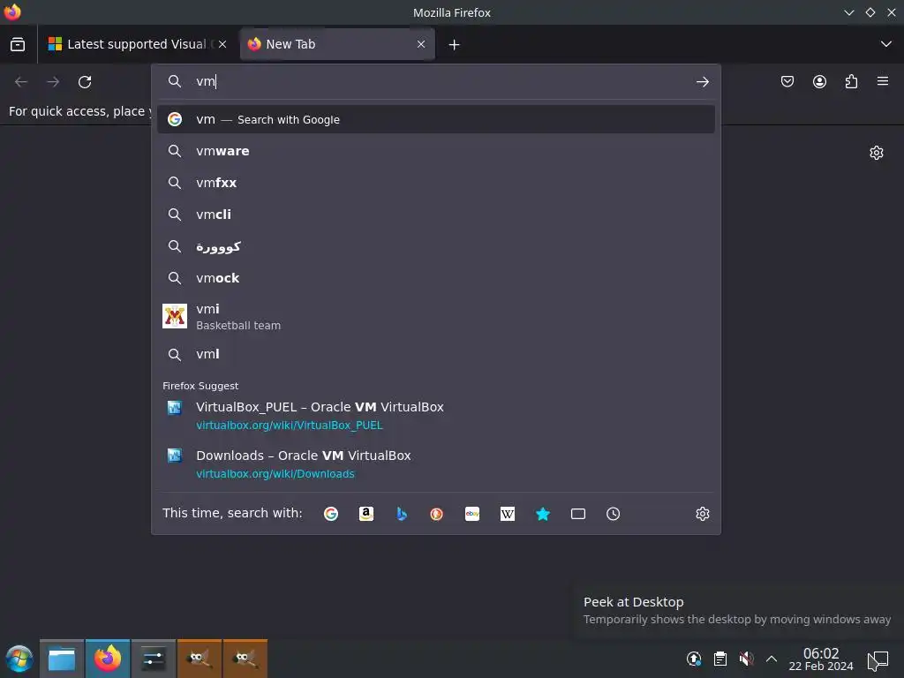Screen dimensions: 904x678
Task: Open the updates tray icon
Action: click(694, 659)
